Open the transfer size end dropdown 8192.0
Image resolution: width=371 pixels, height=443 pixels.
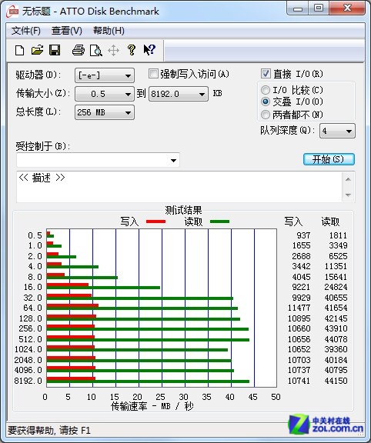pos(178,94)
